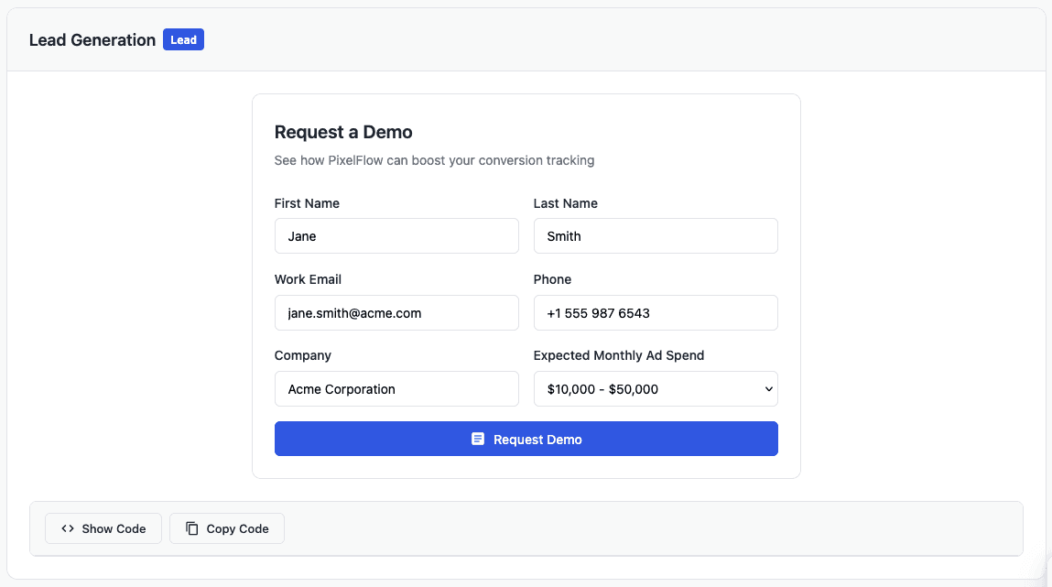Screen dimensions: 1052x587
Task: Select the Work Email input field
Action: click(396, 312)
